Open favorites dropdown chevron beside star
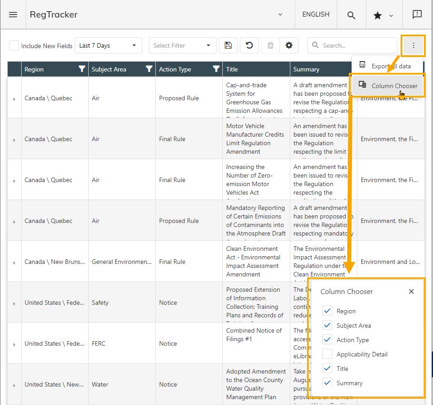The width and height of the screenshot is (433, 405). point(391,16)
